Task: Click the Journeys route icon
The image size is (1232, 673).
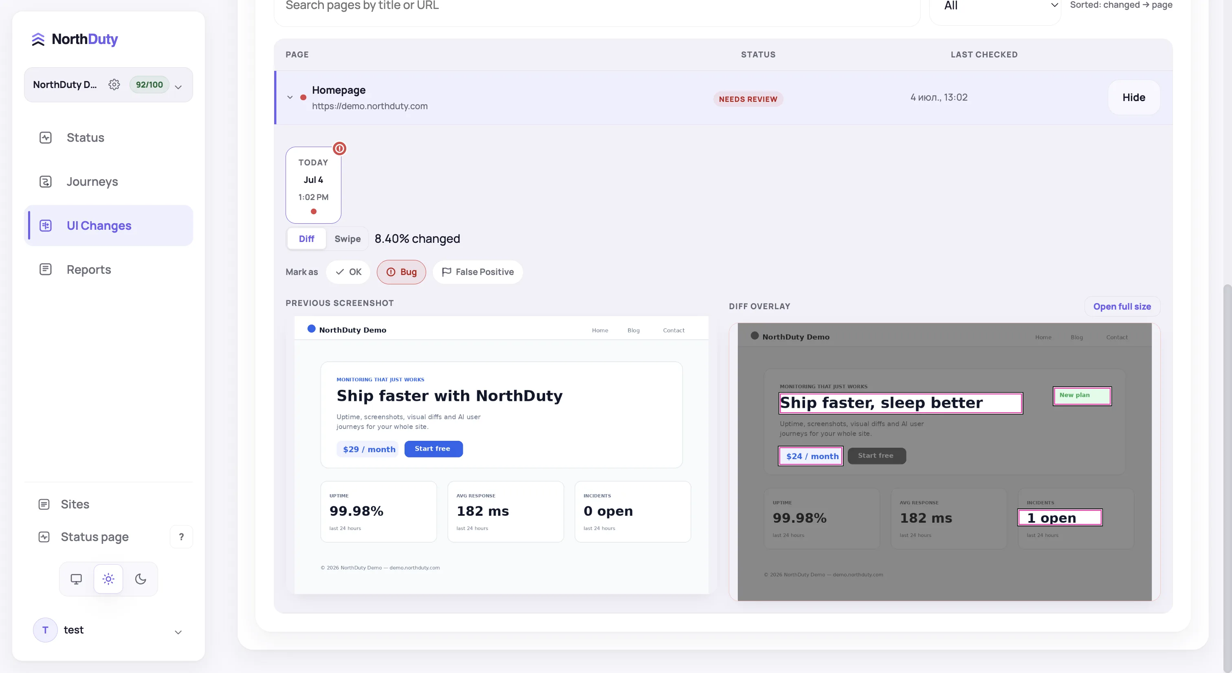Action: 46,182
